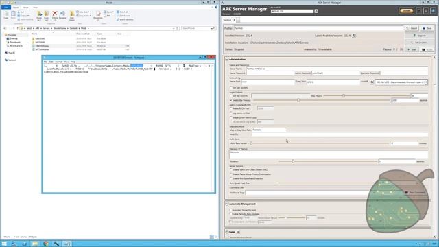Screen dimensions: 439x247
Task: Open Explorer ribbon Open dropdown
Action: click(x=108, y=12)
